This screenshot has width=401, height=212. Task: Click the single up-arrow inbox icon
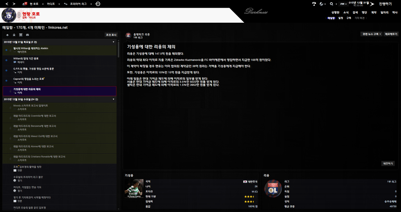7,35
